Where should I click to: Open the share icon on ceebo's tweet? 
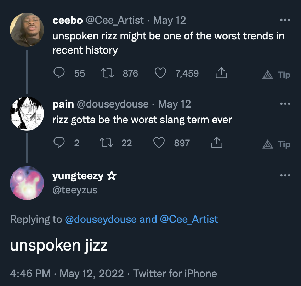221,72
